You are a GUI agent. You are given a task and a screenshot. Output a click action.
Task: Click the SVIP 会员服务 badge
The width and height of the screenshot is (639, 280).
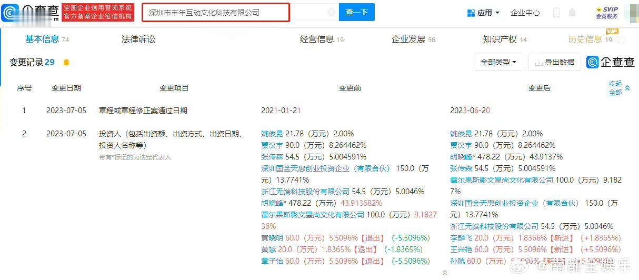point(607,13)
